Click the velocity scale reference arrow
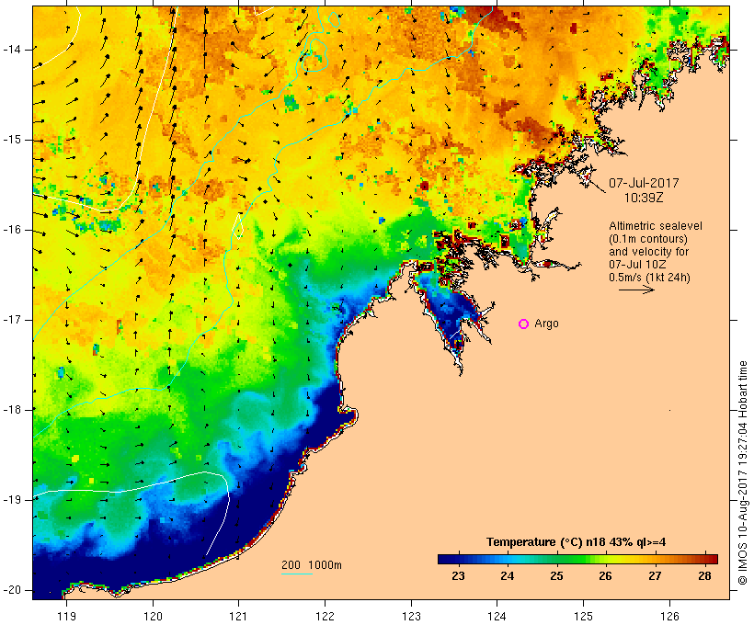754x625 pixels. coord(636,290)
